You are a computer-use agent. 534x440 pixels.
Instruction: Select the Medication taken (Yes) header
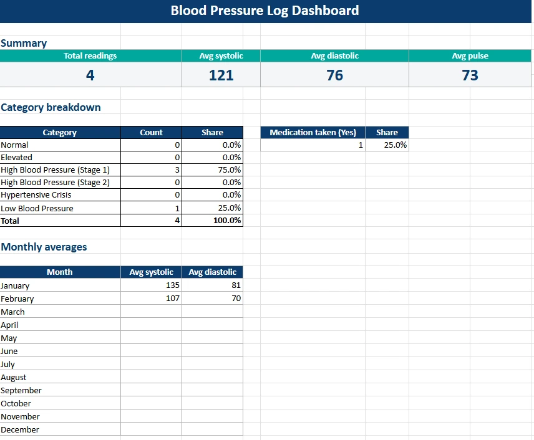point(312,132)
